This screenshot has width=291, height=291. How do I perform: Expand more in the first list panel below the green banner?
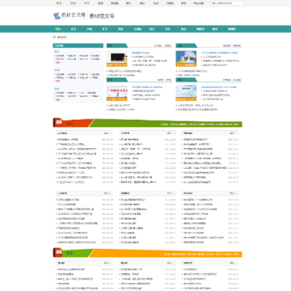coord(108,133)
